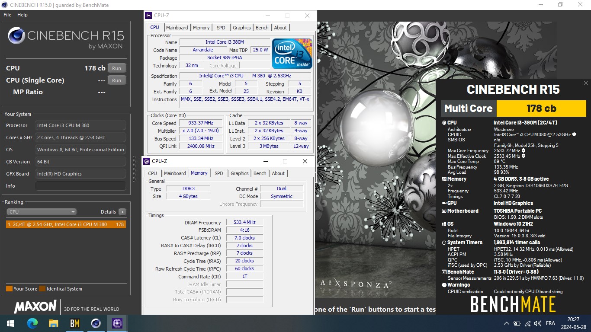Select Graphics tab in CPU-Z memory window

(240, 173)
